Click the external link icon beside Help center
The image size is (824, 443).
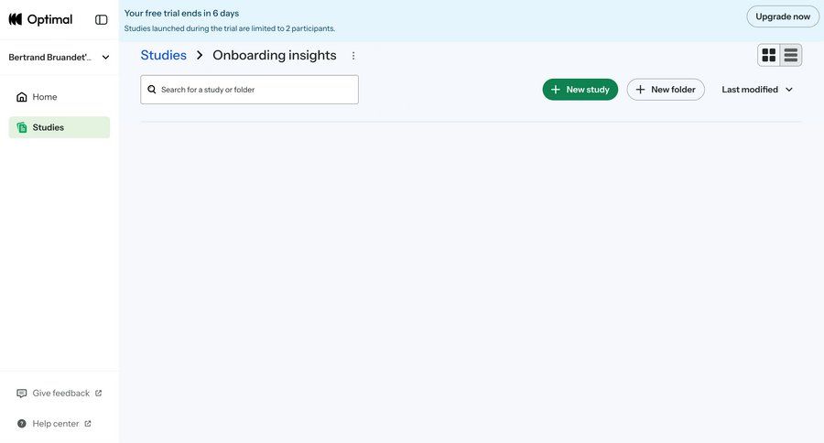pos(88,424)
